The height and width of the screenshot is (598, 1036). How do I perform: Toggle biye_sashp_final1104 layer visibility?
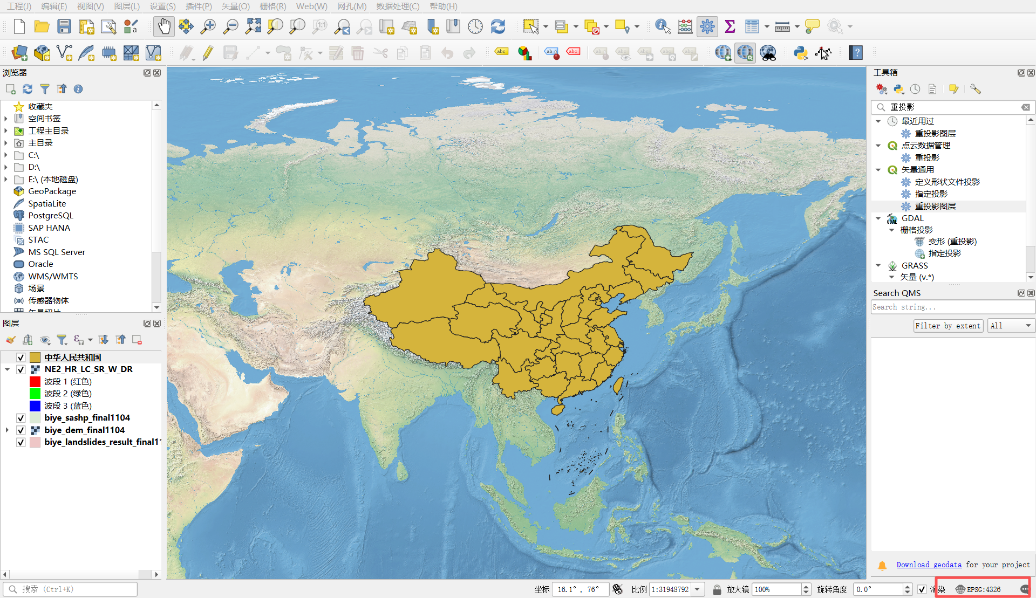click(x=21, y=418)
